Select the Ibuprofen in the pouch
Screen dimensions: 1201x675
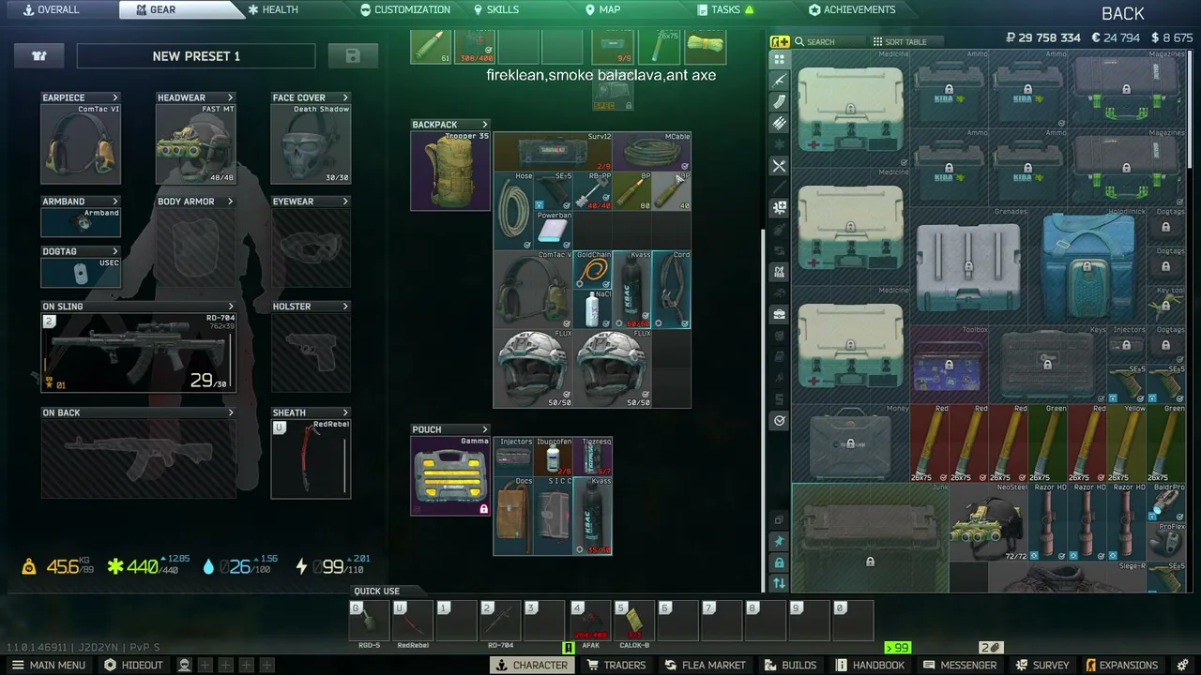(553, 457)
